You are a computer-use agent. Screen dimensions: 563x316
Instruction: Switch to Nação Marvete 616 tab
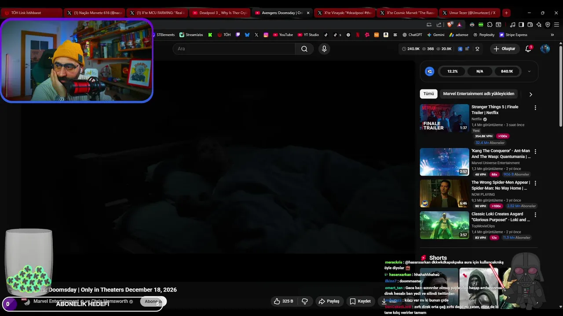[x=94, y=13]
